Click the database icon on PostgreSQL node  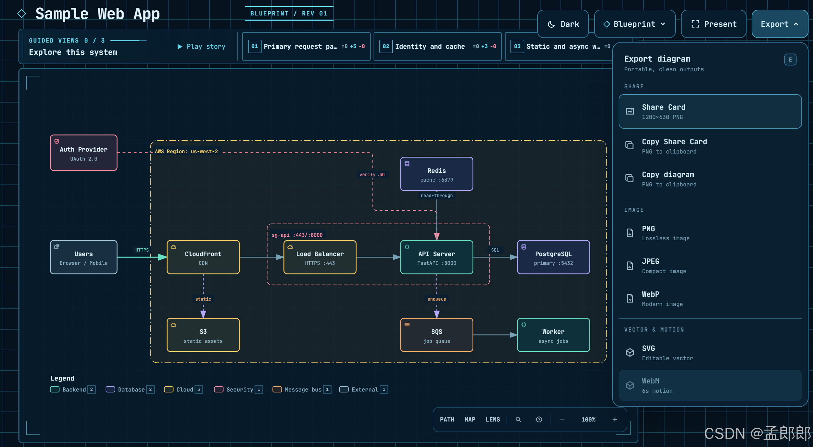pos(524,247)
